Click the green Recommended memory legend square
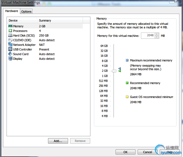The width and height of the screenshot is (183, 157). [127, 83]
